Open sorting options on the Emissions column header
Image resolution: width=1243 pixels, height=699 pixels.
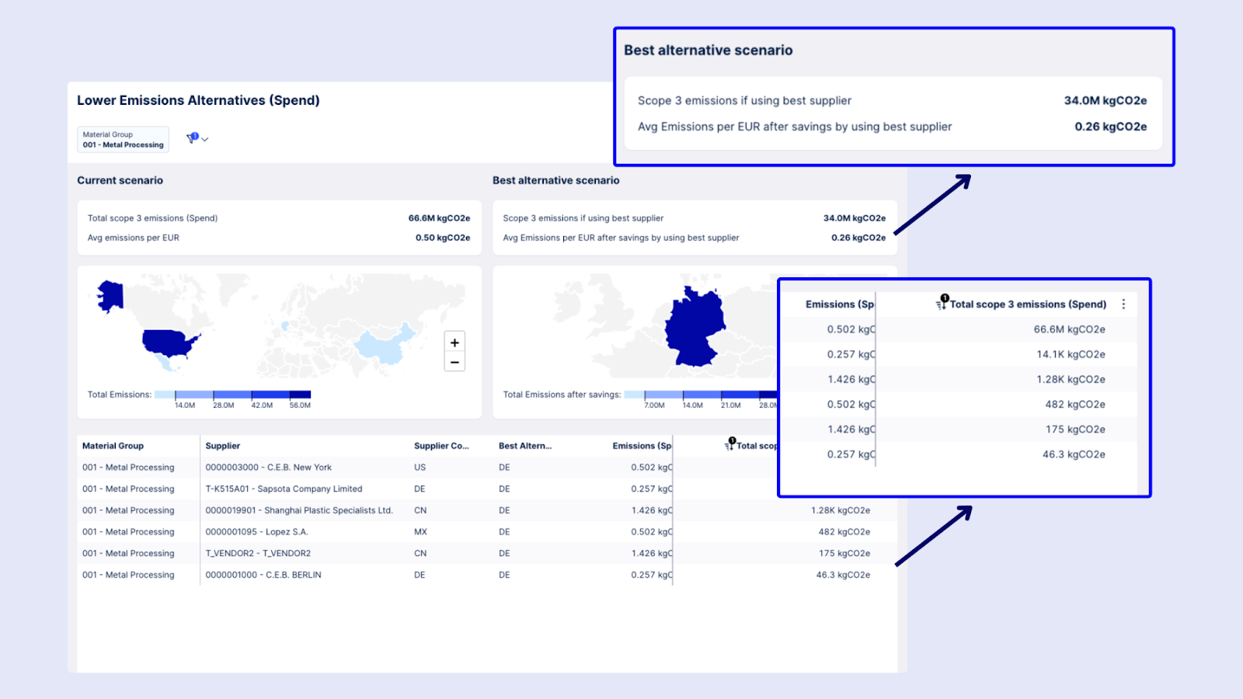[x=837, y=304]
